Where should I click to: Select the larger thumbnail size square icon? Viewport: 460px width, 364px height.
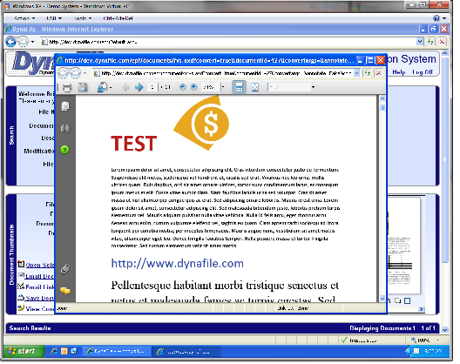[x=407, y=301]
